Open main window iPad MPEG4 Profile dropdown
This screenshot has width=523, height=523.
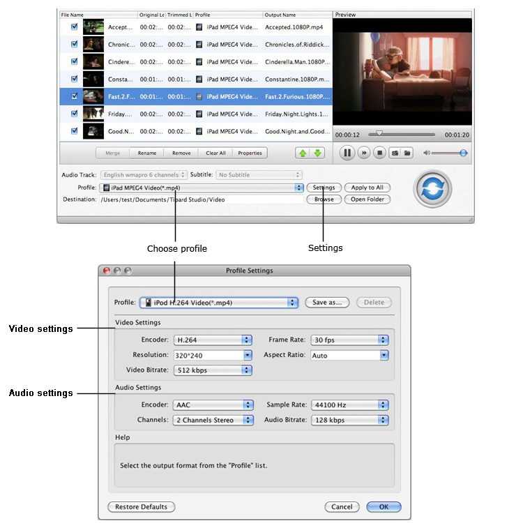tap(202, 188)
